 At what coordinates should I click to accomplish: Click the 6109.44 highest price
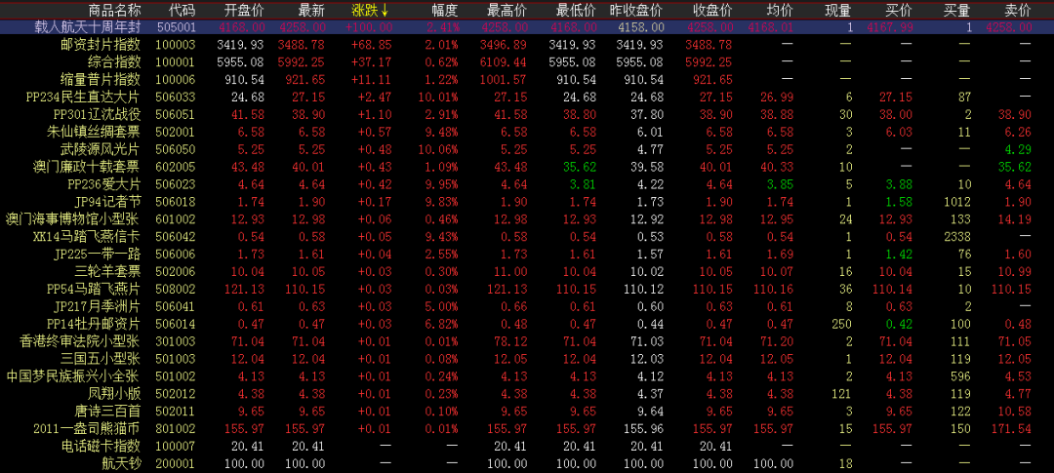505,61
